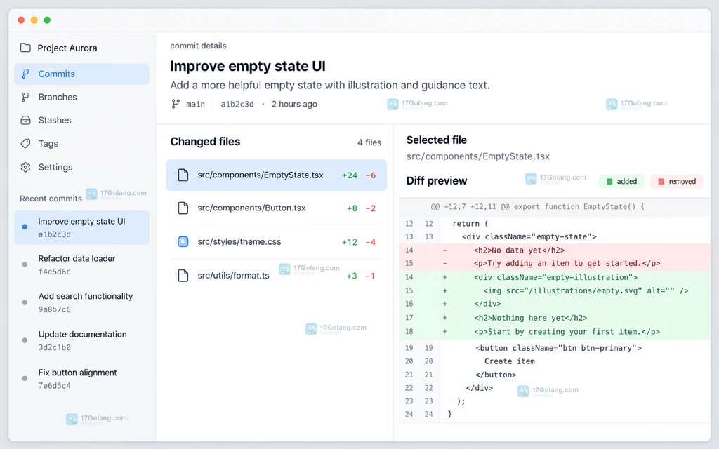Click the EmptyState.tsx file icon

183,175
